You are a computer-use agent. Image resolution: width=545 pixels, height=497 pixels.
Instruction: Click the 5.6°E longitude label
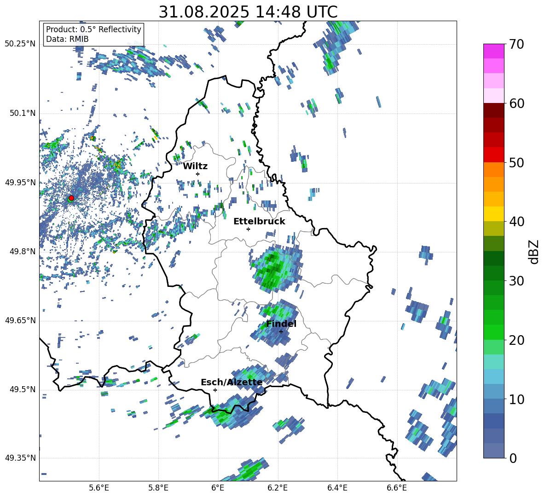click(x=99, y=488)
